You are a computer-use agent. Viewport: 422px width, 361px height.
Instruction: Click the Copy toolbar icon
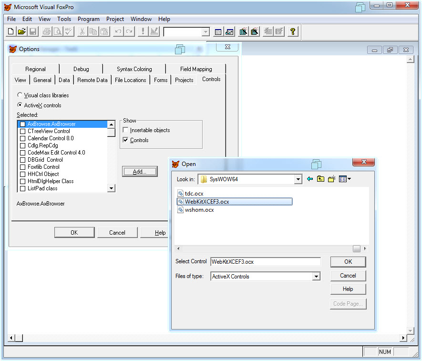click(93, 32)
